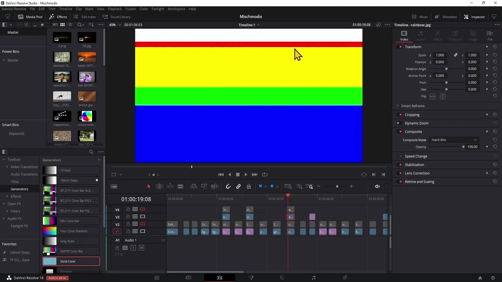Viewport: 502px width, 282px height.
Task: Collapse the Open FX tree node
Action: click(4, 204)
